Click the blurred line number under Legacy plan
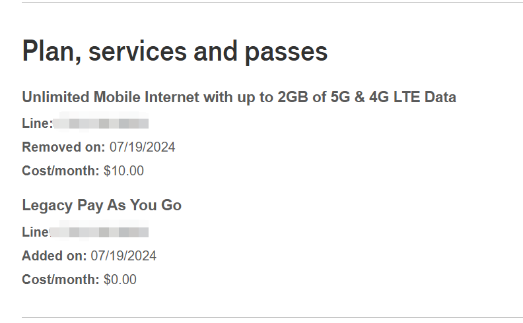 point(100,231)
